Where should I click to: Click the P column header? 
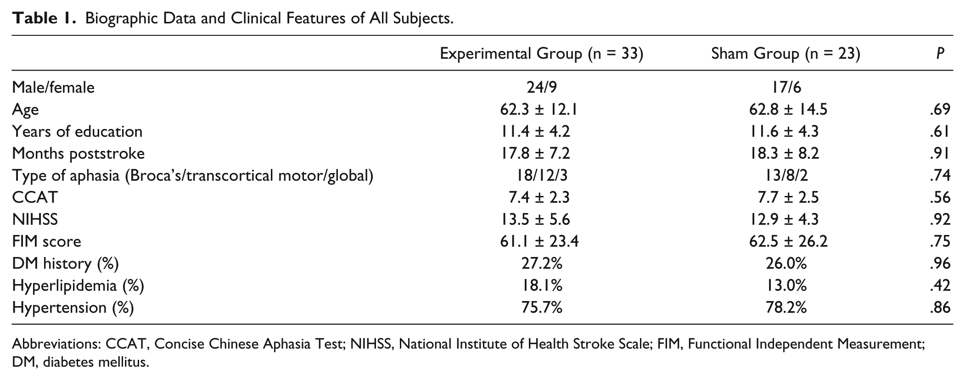click(940, 54)
